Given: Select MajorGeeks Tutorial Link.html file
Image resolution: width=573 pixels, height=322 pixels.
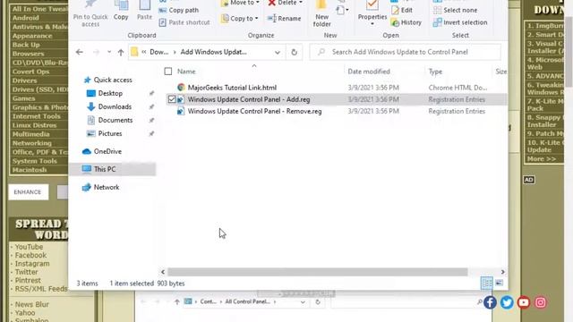Looking at the screenshot, I should tap(232, 88).
